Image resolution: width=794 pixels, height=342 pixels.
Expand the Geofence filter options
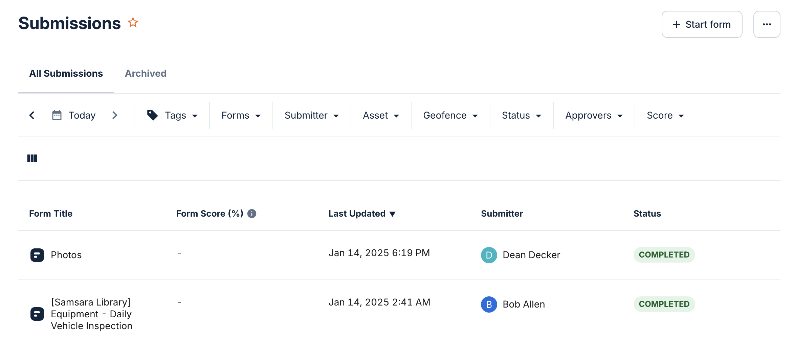point(450,115)
